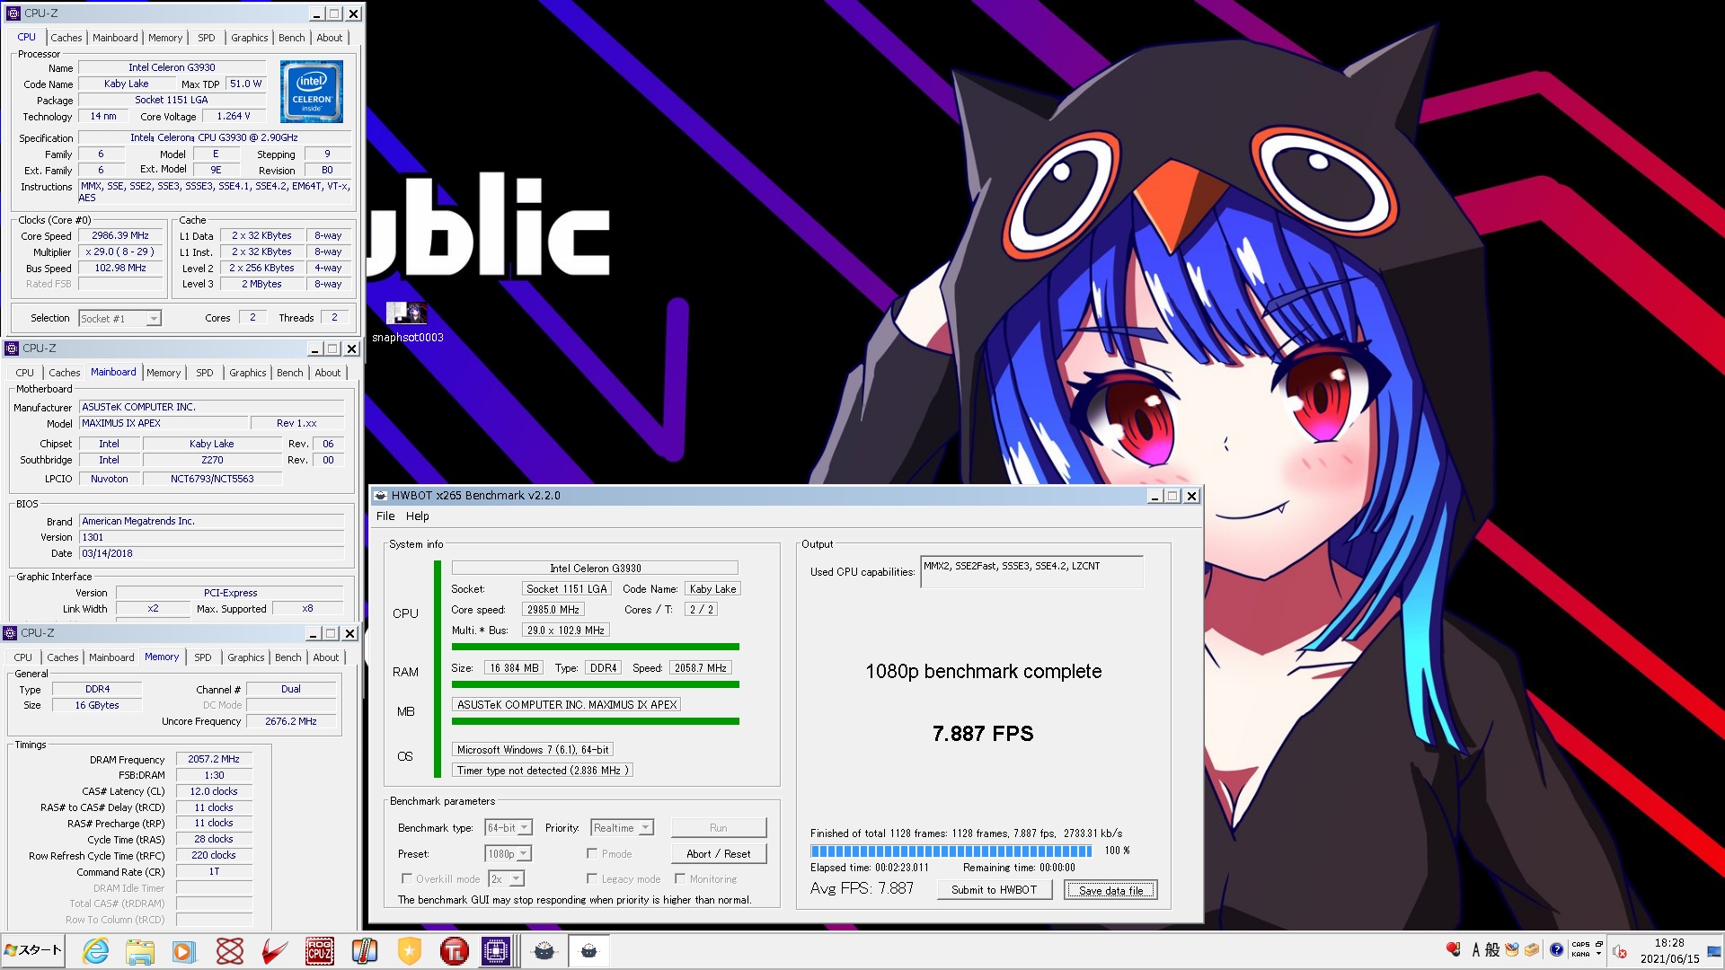Click the DRAM Frequency value 2057.2 MHz

(214, 759)
